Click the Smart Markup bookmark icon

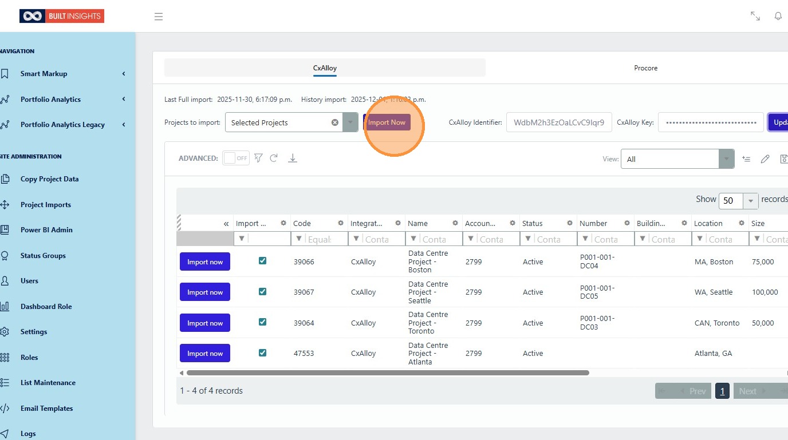coord(5,74)
